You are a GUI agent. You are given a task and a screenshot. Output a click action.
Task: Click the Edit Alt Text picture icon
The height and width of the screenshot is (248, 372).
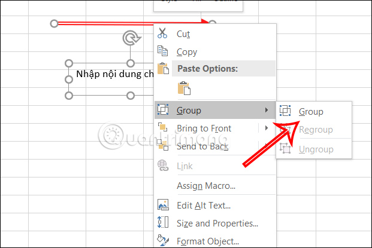[x=163, y=205]
